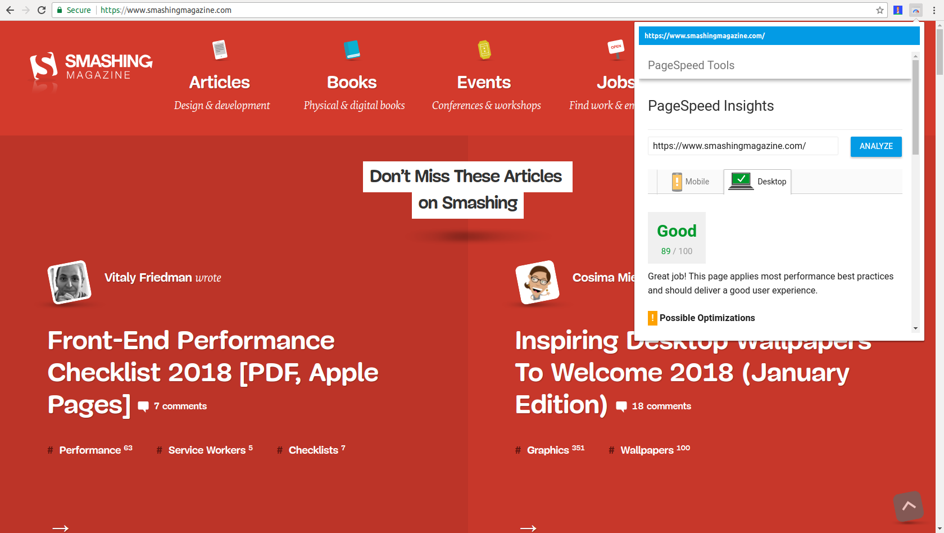Click the Jobs open-sign icon
944x533 pixels.
click(616, 49)
